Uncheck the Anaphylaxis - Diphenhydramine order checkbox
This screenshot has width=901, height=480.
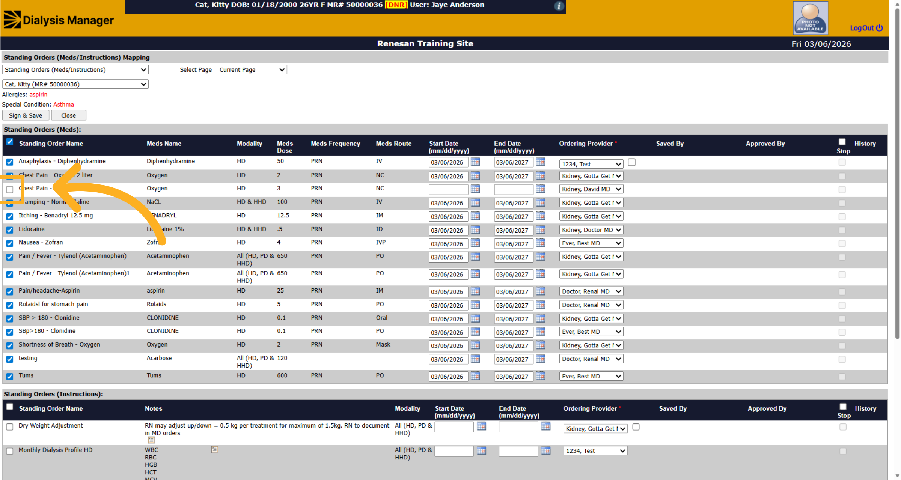click(x=10, y=162)
